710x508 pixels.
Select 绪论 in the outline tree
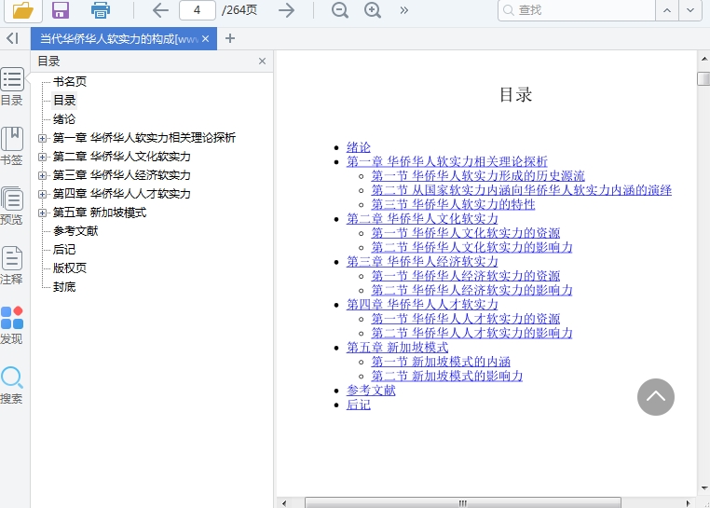(64, 118)
